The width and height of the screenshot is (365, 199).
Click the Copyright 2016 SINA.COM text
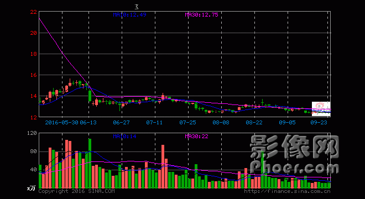[x=76, y=191]
